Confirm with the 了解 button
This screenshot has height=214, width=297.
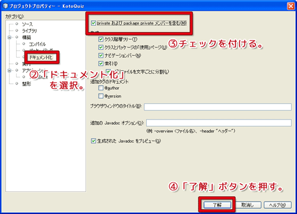click(x=217, y=205)
